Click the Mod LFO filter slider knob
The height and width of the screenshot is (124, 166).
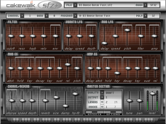[x=141, y=36]
